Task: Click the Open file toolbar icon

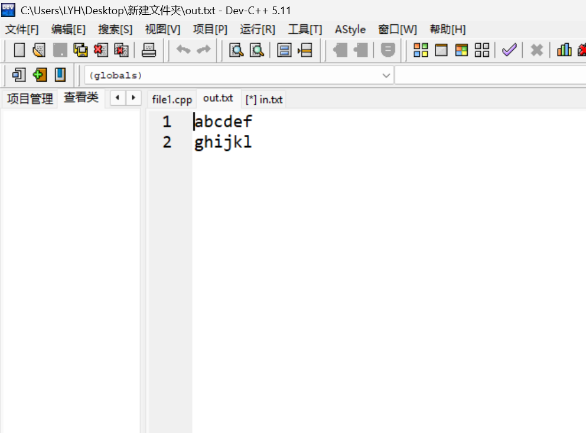Action: pyautogui.click(x=39, y=50)
